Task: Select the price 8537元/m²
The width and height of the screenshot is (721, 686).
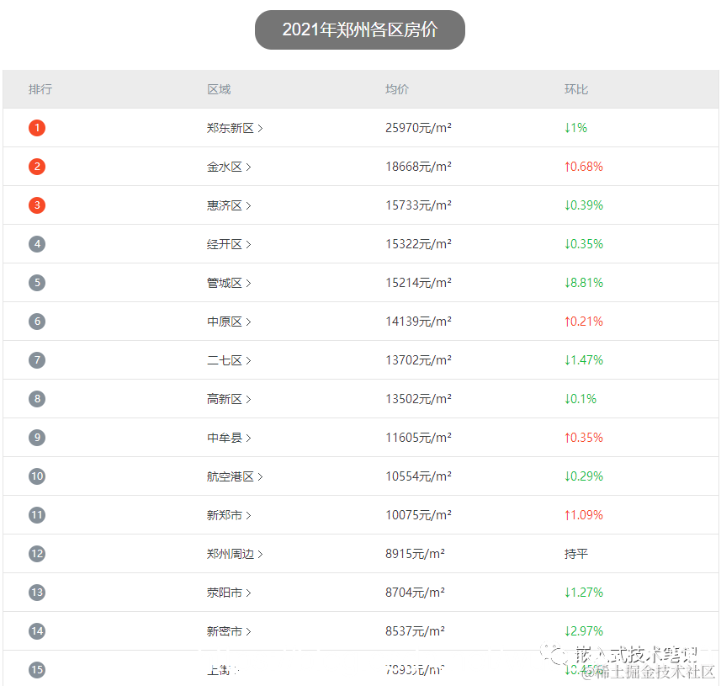Action: (416, 630)
